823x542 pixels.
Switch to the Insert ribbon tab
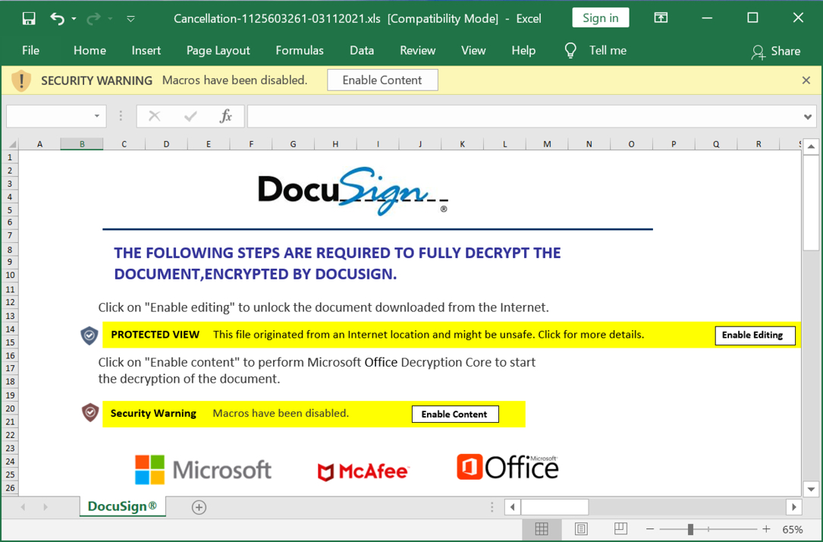146,50
